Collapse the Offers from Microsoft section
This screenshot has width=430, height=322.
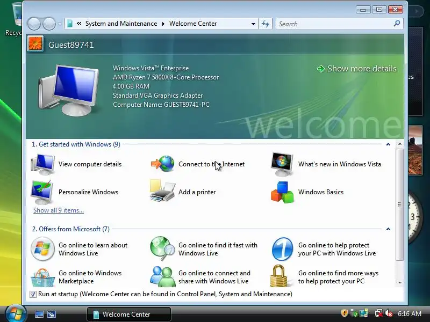click(388, 229)
